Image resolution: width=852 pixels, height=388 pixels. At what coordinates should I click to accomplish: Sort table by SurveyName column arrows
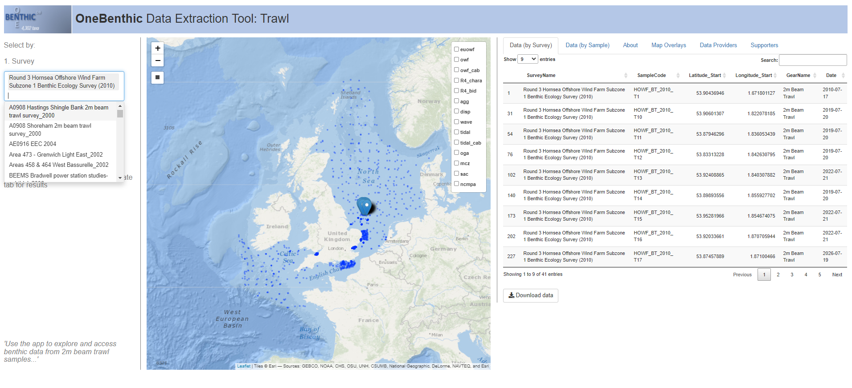[626, 76]
